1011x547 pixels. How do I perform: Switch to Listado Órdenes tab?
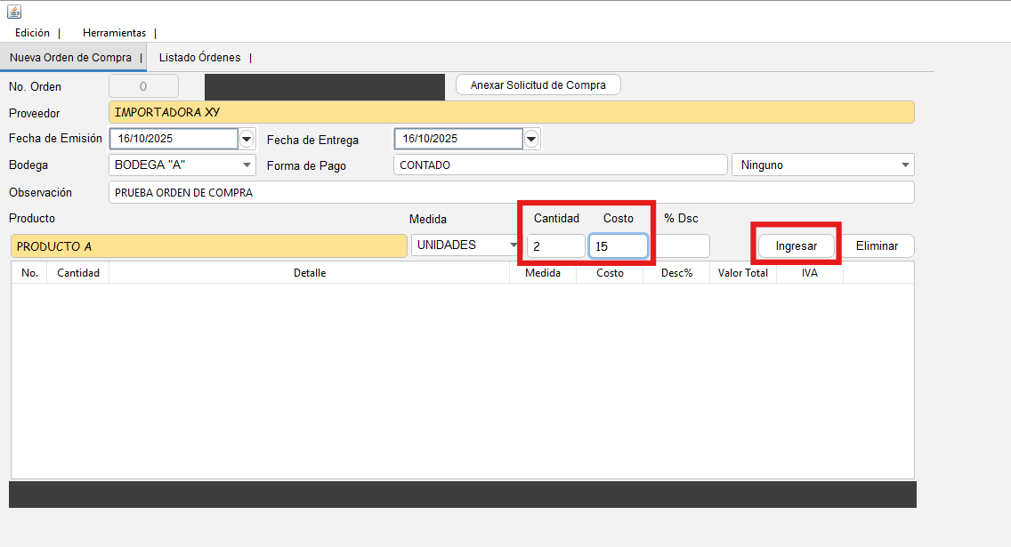(x=199, y=58)
